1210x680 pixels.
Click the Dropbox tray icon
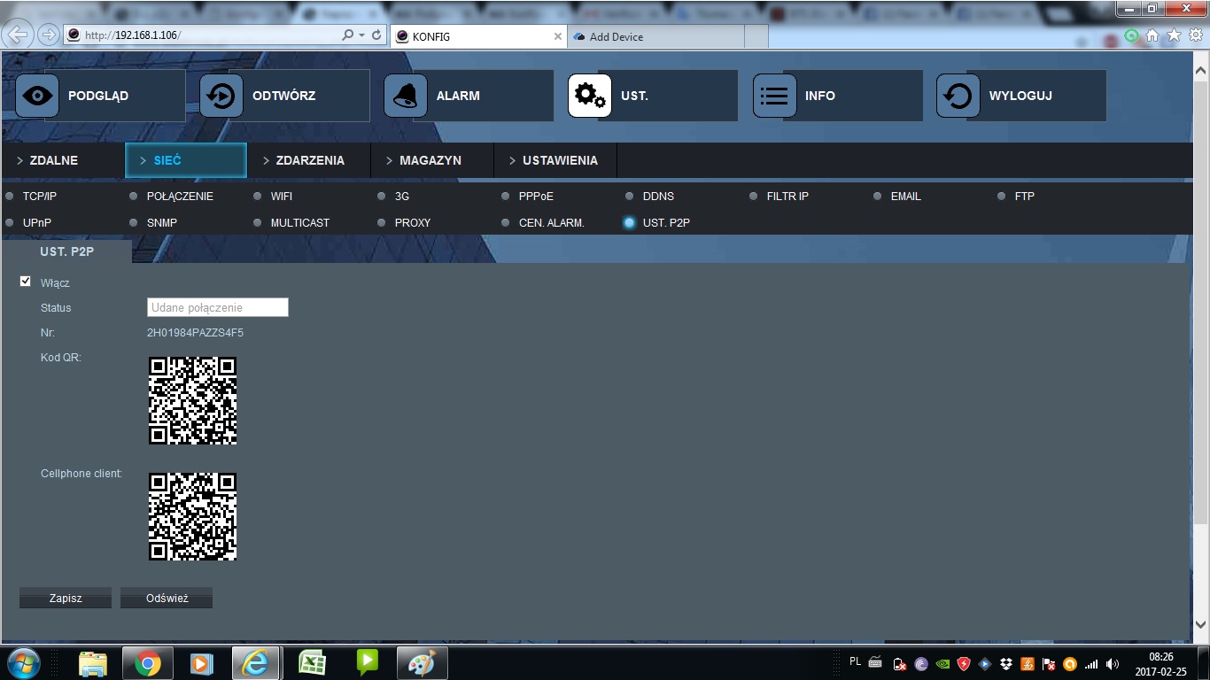point(1006,664)
